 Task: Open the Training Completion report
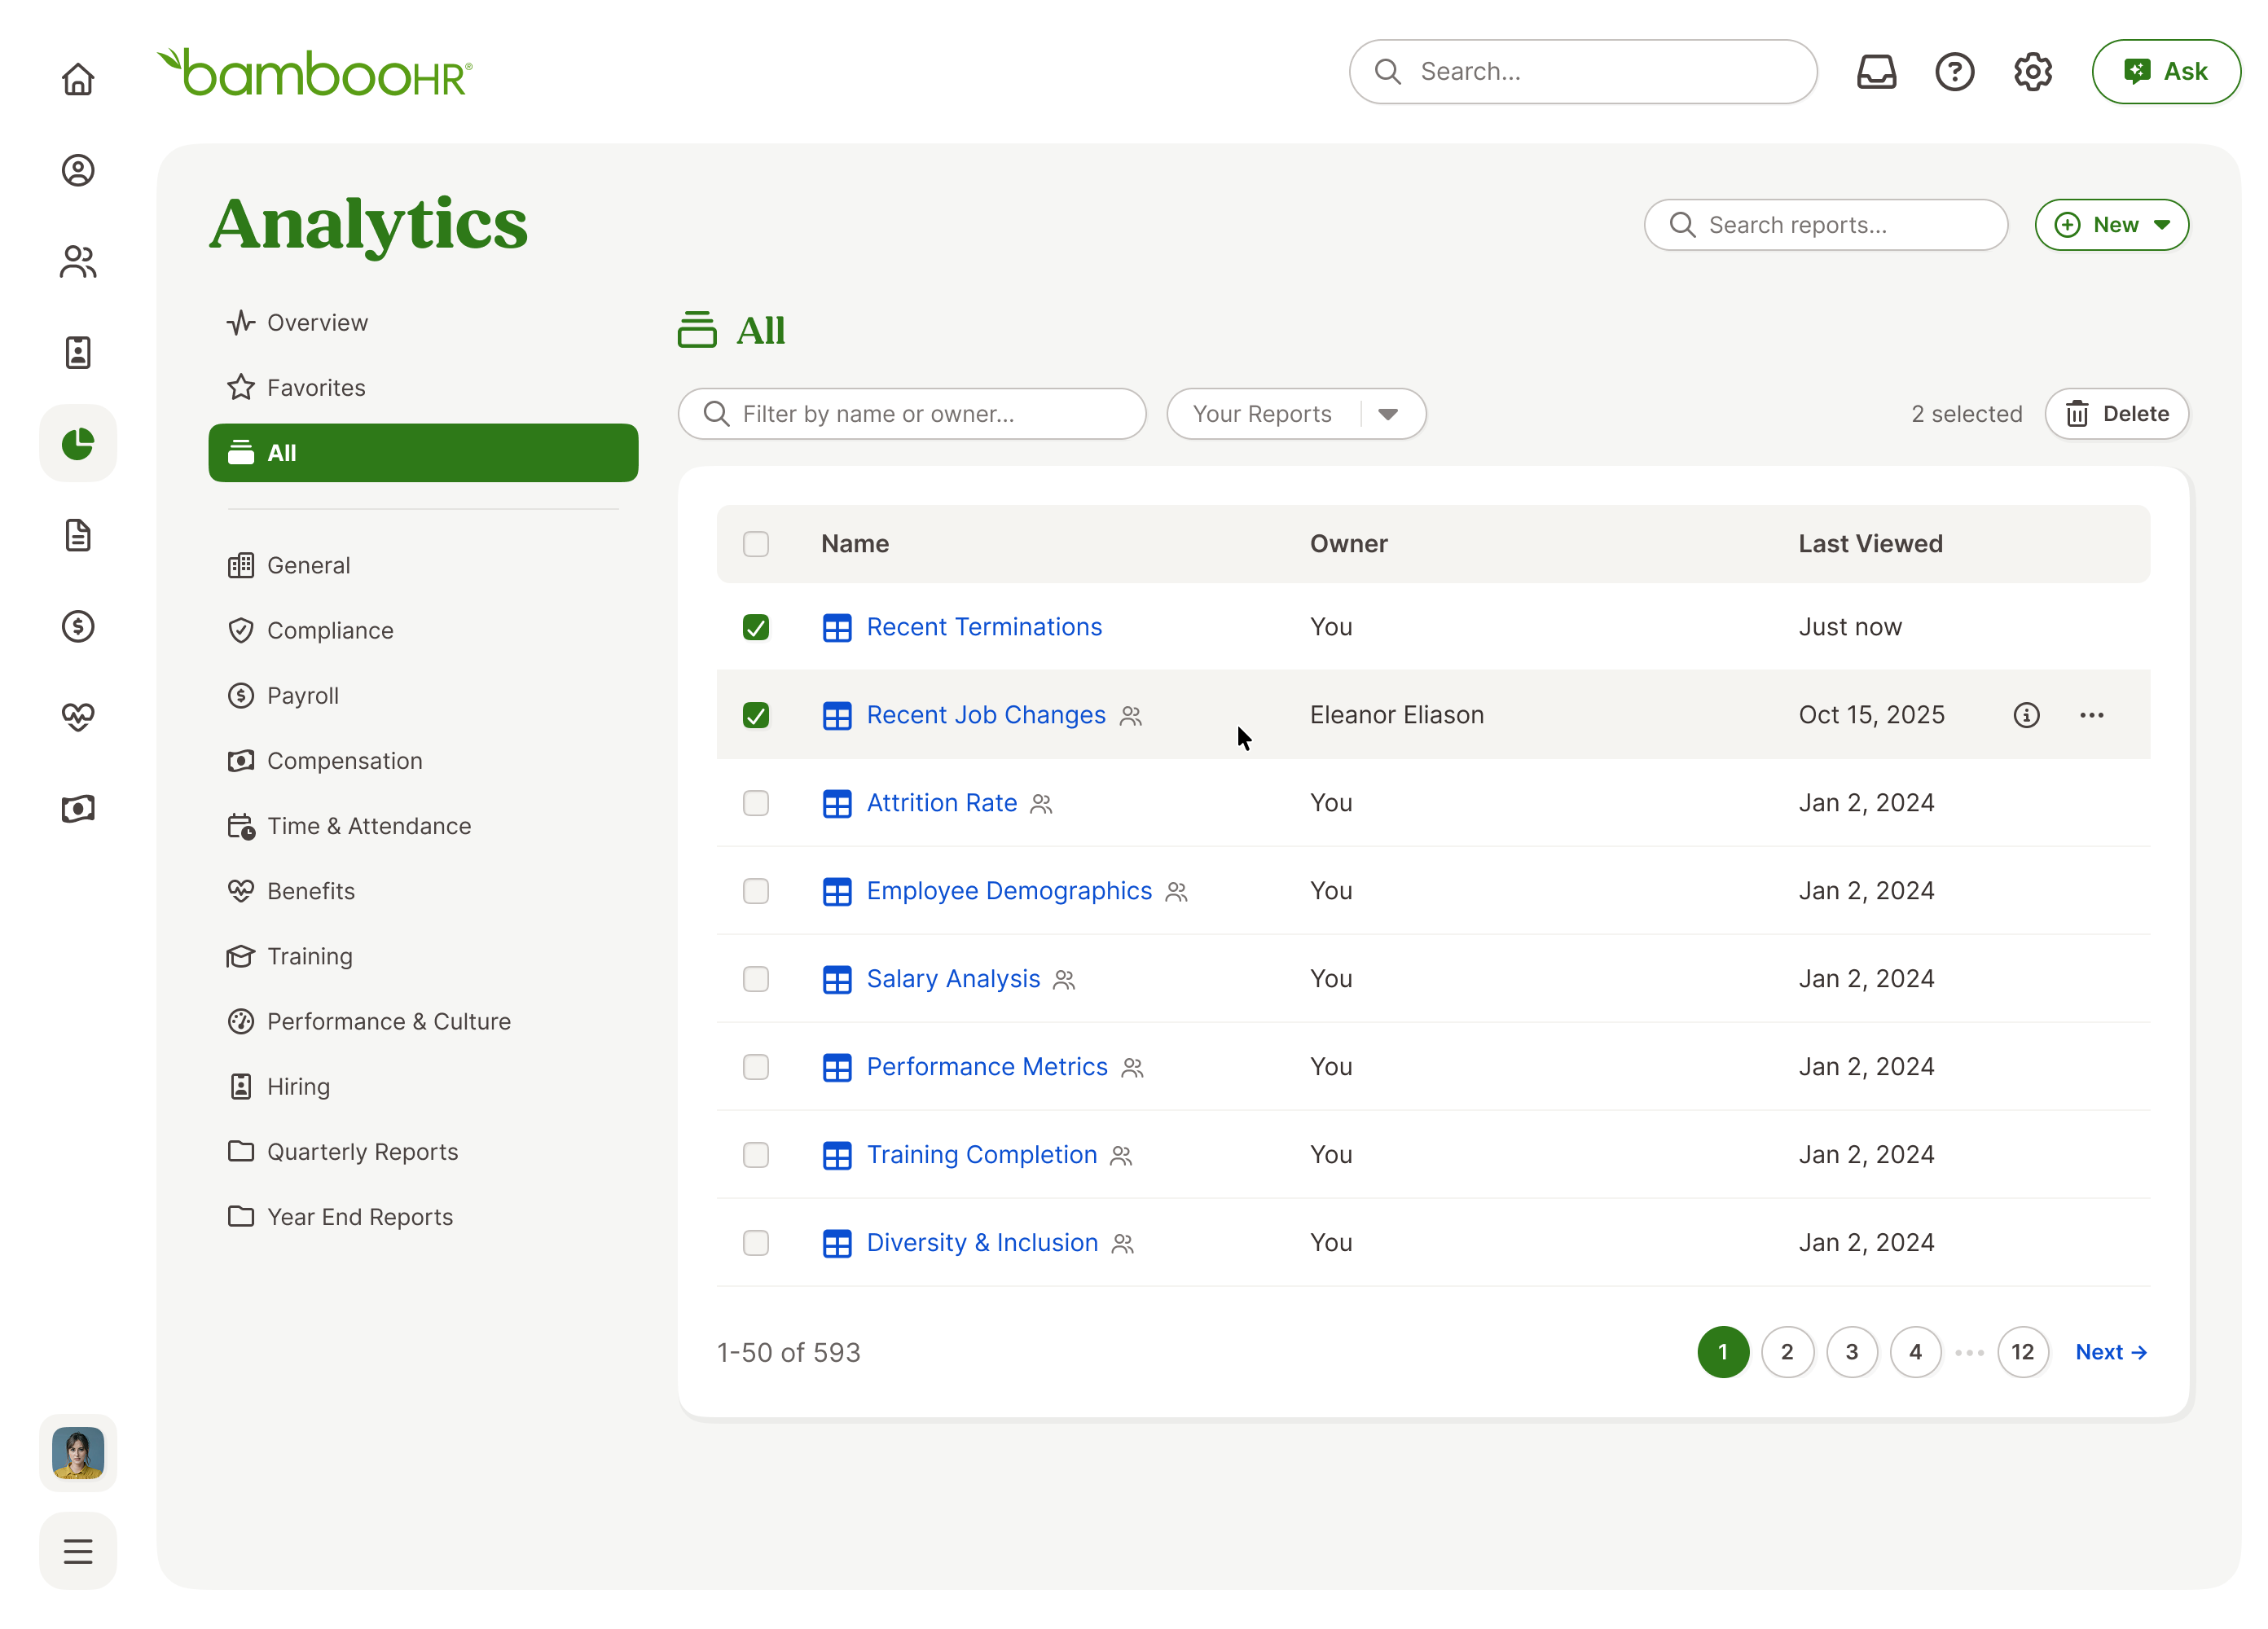click(982, 1155)
